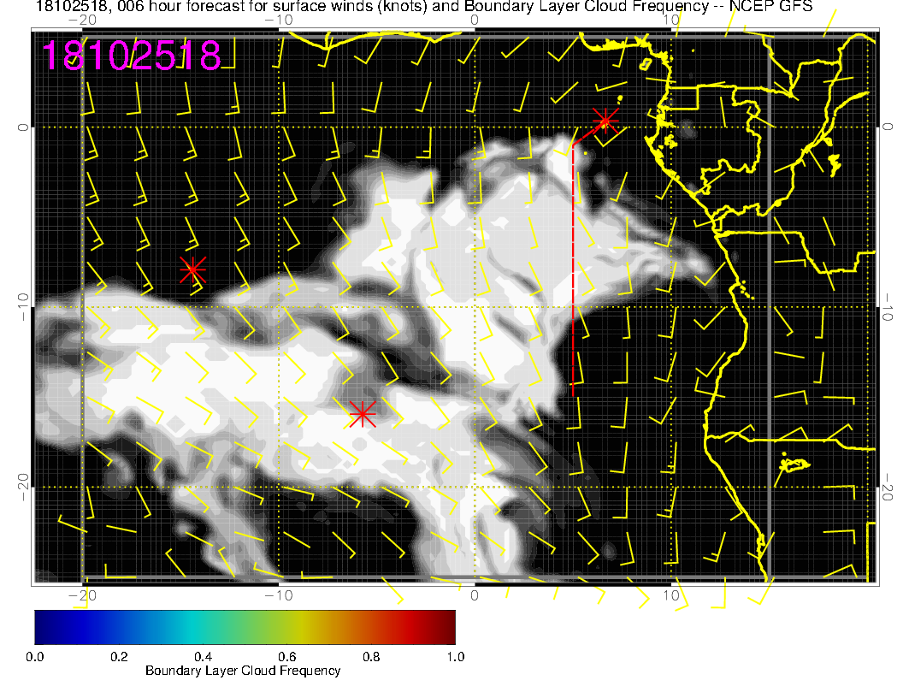The height and width of the screenshot is (698, 903).
Task: Click the 0.4 tick label under the colorbar
Action: coord(203,656)
